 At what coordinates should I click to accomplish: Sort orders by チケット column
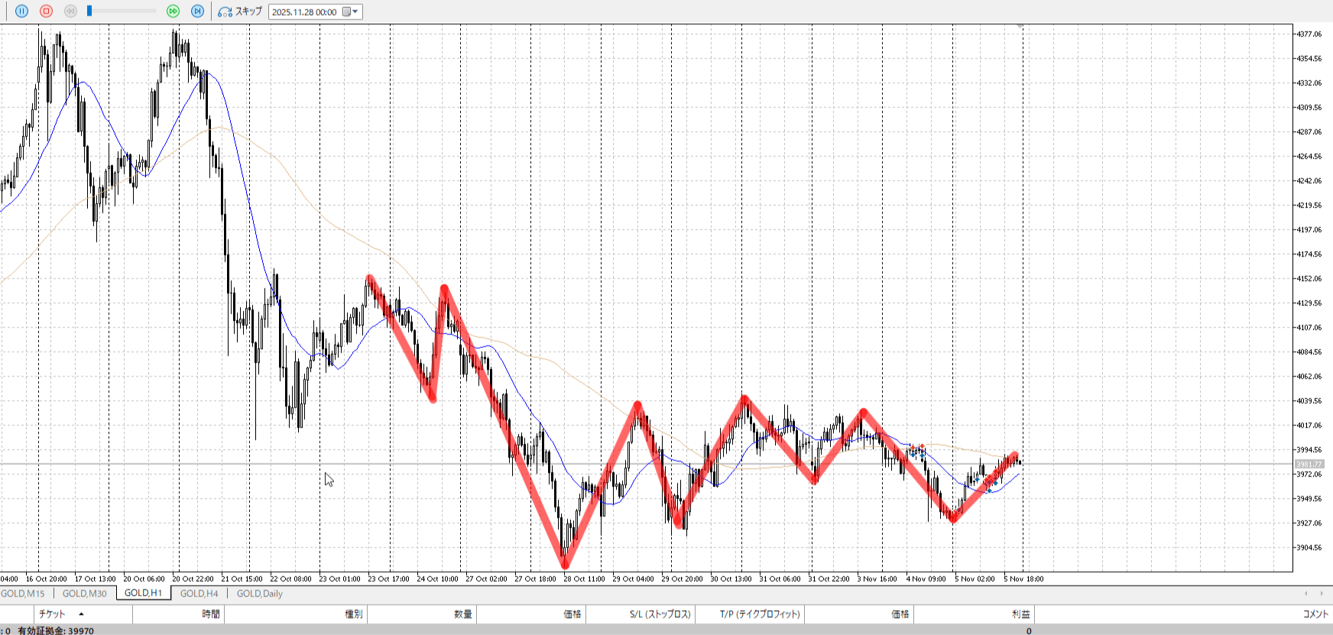pyautogui.click(x=53, y=614)
